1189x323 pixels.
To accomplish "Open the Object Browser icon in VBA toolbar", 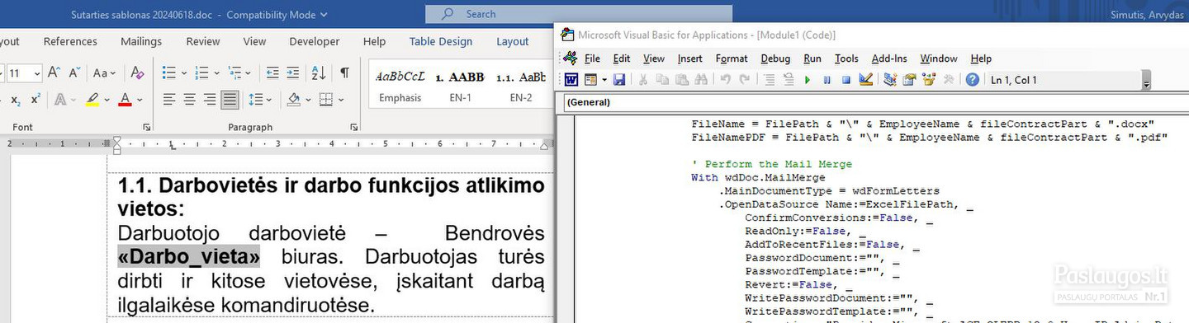I will [929, 80].
